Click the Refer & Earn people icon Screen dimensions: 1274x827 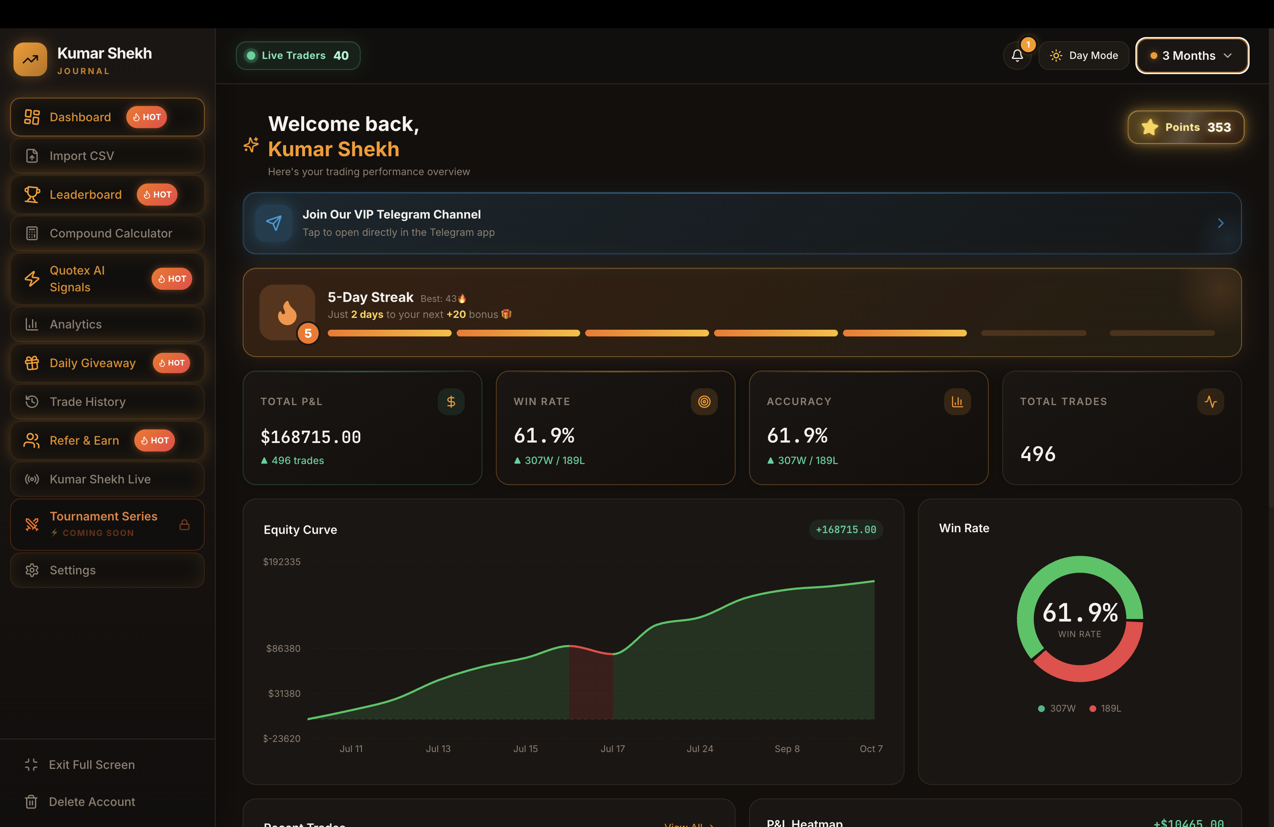point(32,440)
